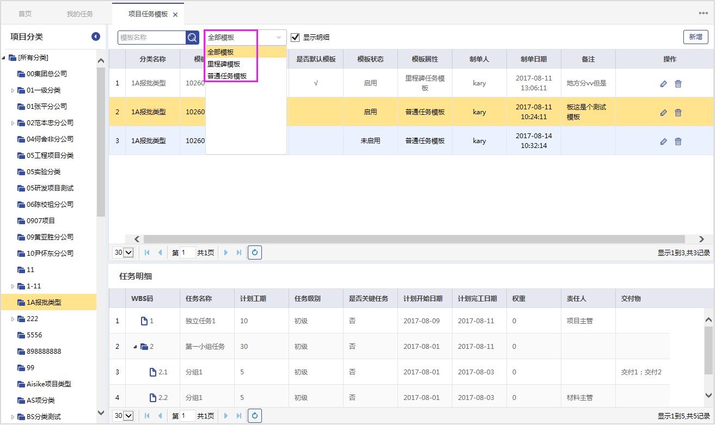Go to first page of template grid
The height and width of the screenshot is (425, 716).
tap(147, 252)
